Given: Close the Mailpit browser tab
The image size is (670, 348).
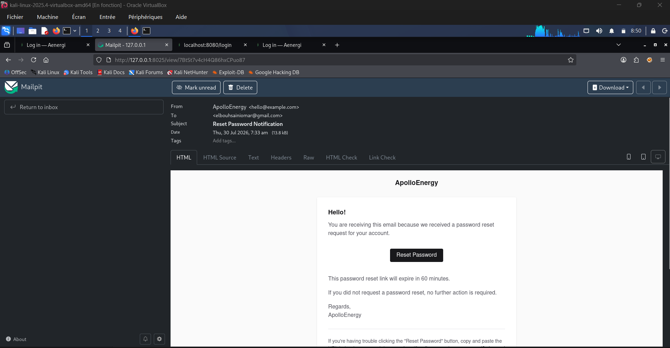Looking at the screenshot, I should (x=167, y=45).
